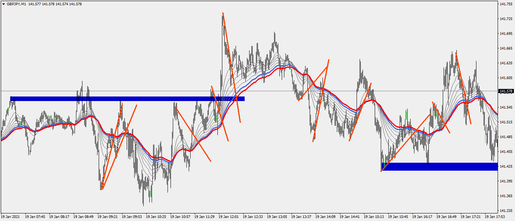Click price scale label 141.665
Viewport: 515px width, 221px height.
coord(506,48)
